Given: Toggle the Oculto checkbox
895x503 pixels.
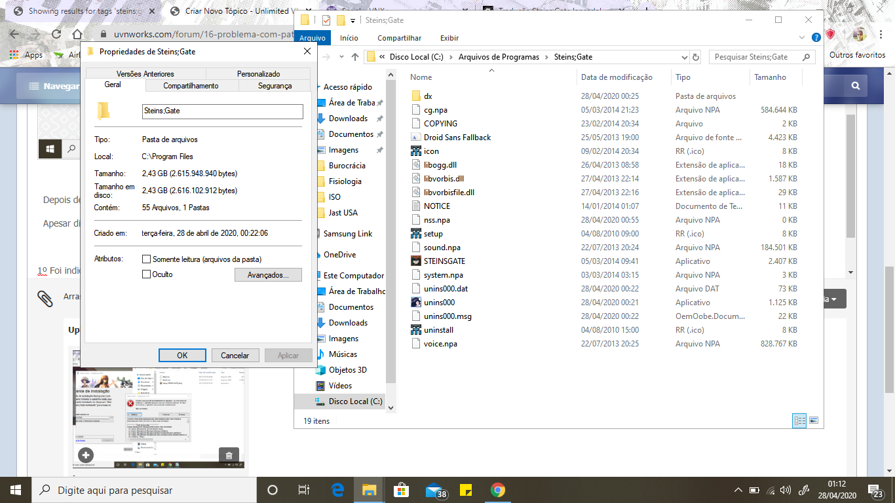Looking at the screenshot, I should [x=147, y=274].
